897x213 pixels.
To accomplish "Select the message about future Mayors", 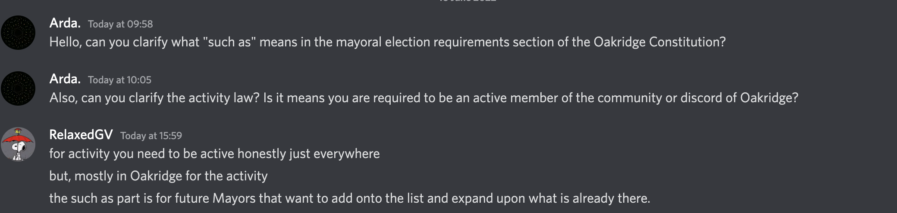I will pyautogui.click(x=349, y=198).
